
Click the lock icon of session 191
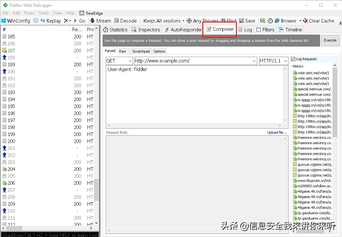pyautogui.click(x=4, y=78)
